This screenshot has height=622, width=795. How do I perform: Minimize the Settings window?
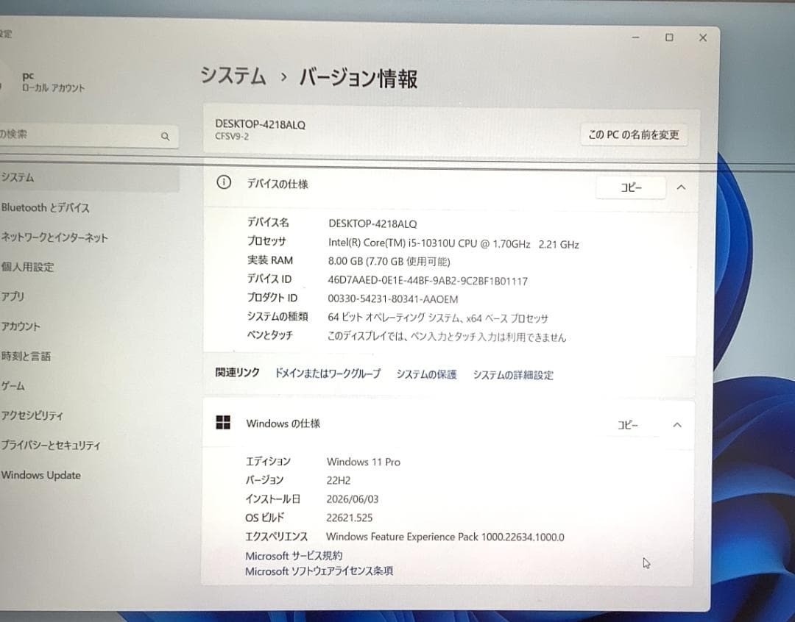point(636,37)
